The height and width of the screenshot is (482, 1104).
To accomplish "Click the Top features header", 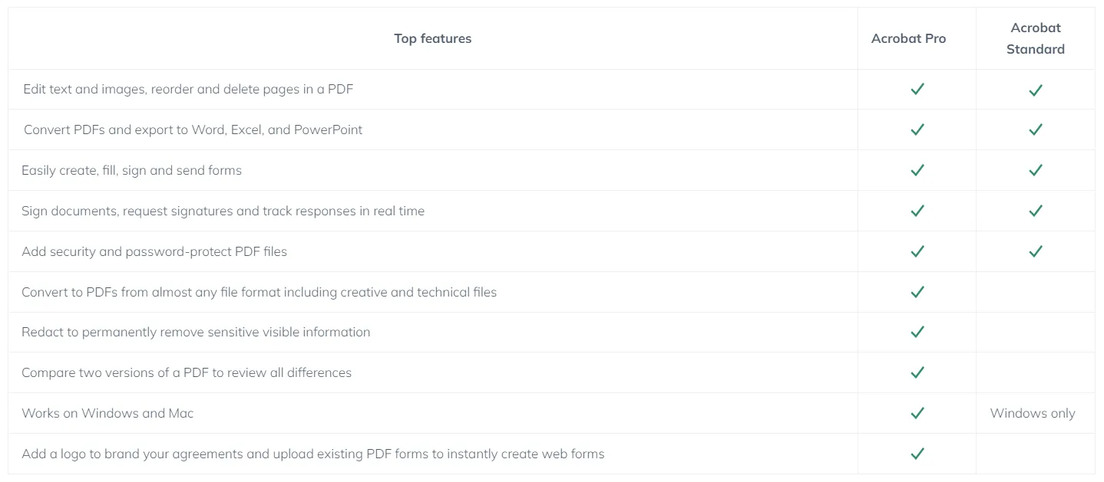I will (433, 38).
